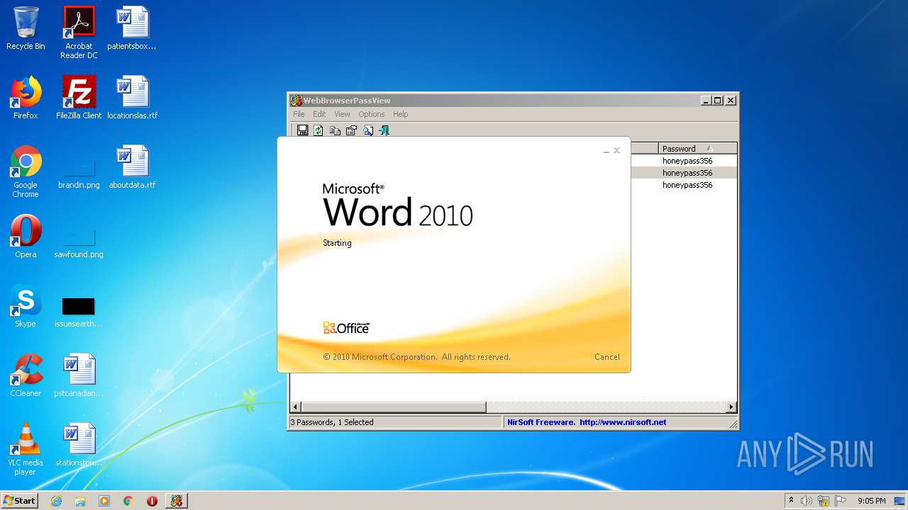Select VLC media player desktop shortcut
Viewport: 908px width, 510px height.
pos(26,449)
